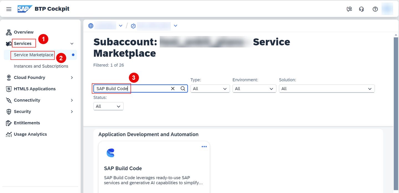The image size is (399, 193).
Task: Expand the global account breadcrumb dropdown
Action: (121, 26)
